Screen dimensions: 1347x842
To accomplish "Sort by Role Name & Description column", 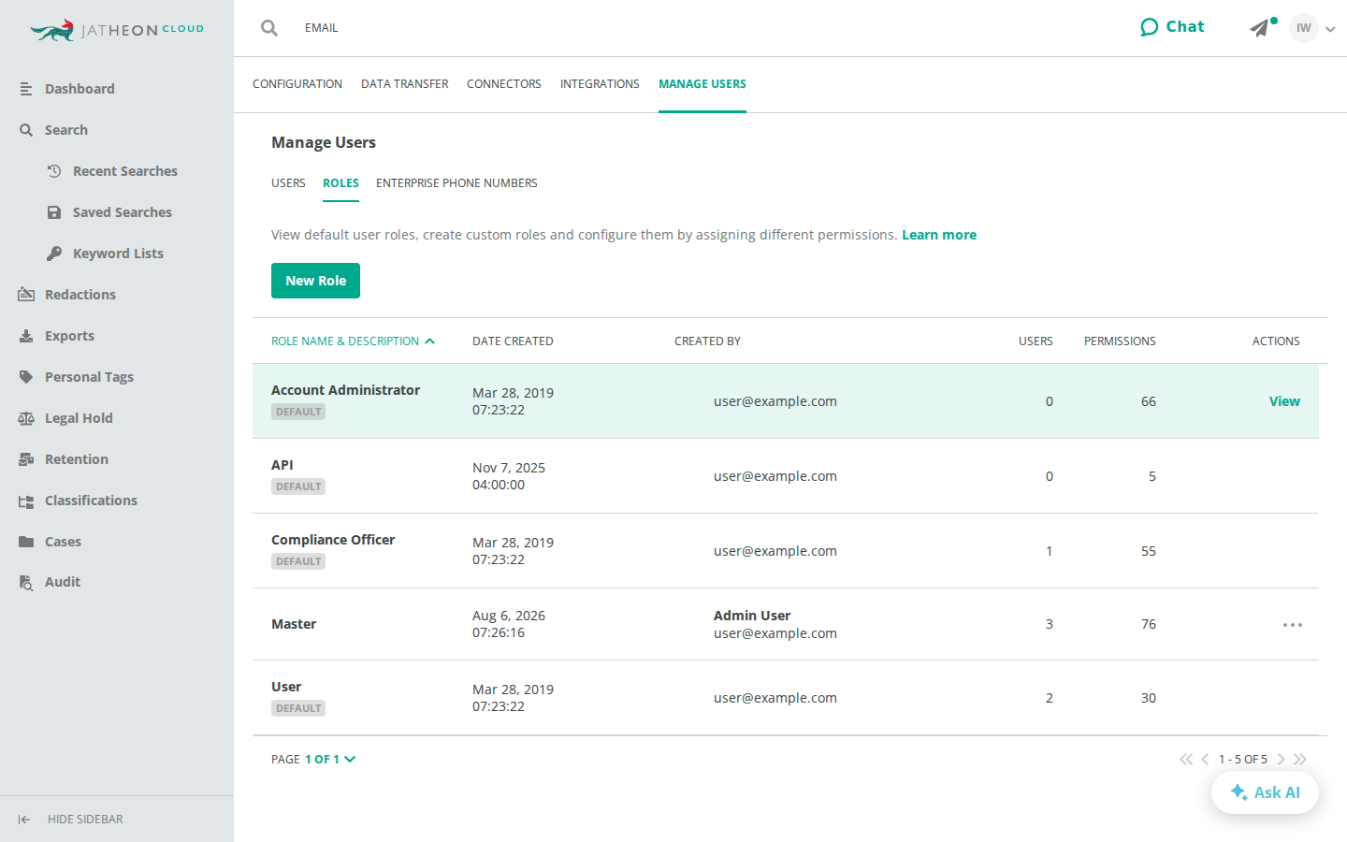I will click(353, 341).
